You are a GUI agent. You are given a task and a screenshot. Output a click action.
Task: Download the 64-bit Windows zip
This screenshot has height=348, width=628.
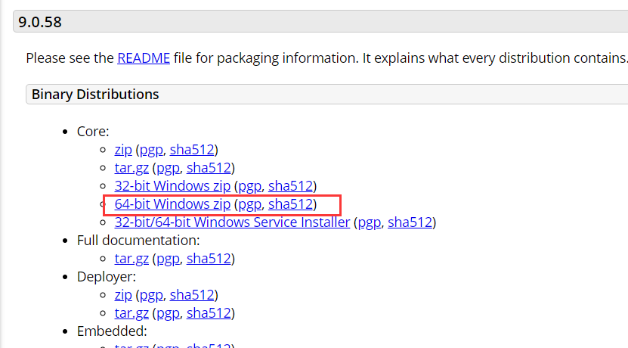point(172,204)
